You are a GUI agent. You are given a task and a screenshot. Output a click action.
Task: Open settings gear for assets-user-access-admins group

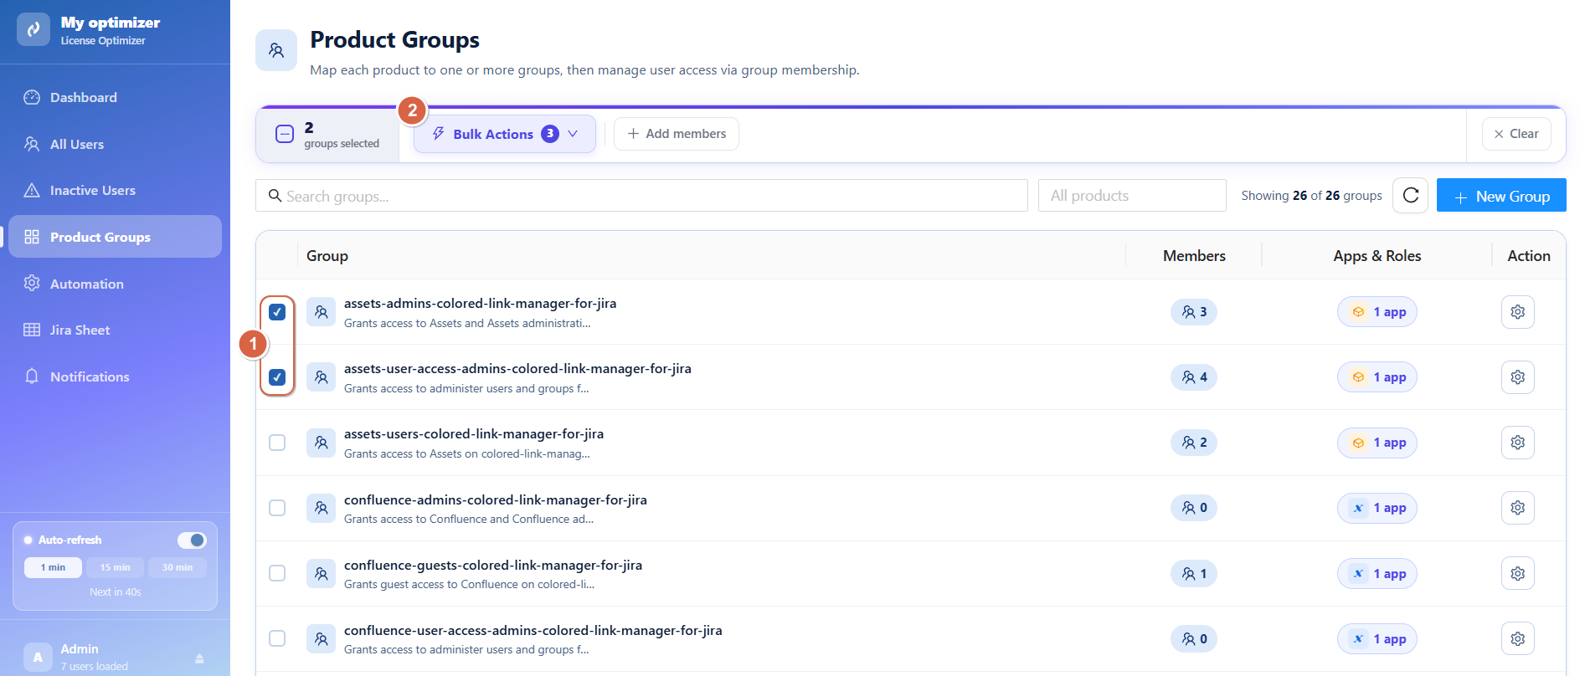1518,377
